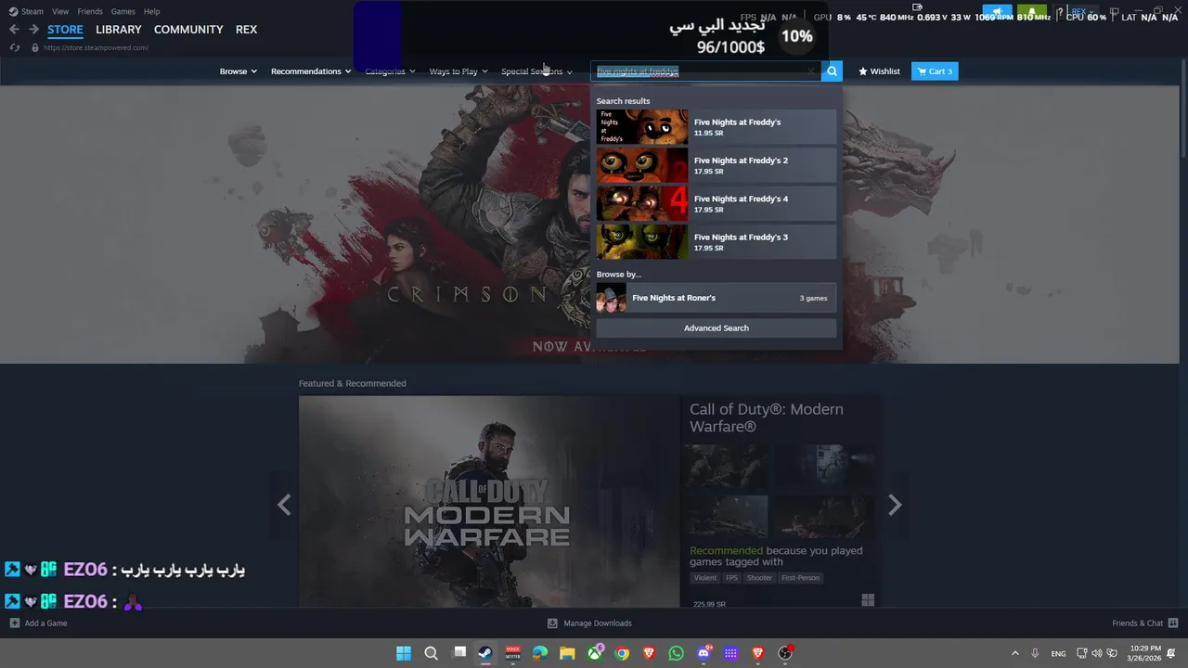Click the store search magnifier button
This screenshot has width=1188, height=668.
833,71
